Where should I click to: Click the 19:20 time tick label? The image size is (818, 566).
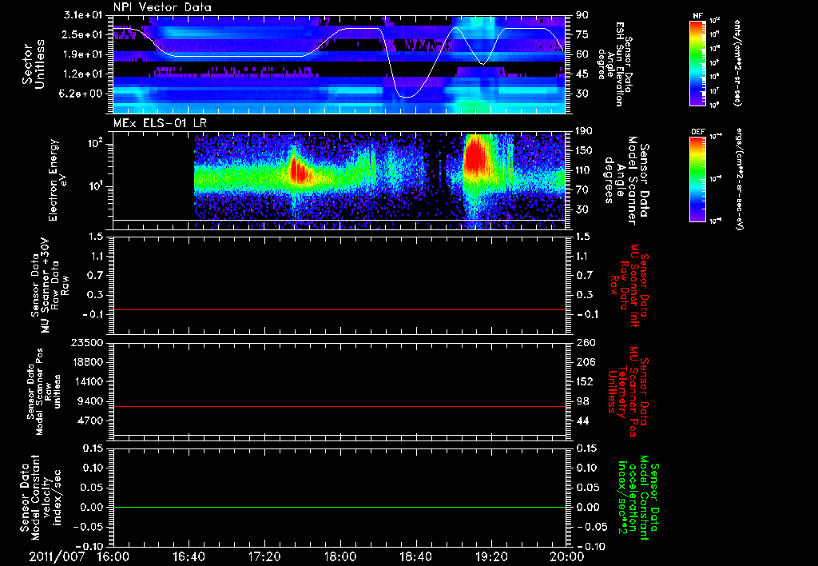pos(491,556)
